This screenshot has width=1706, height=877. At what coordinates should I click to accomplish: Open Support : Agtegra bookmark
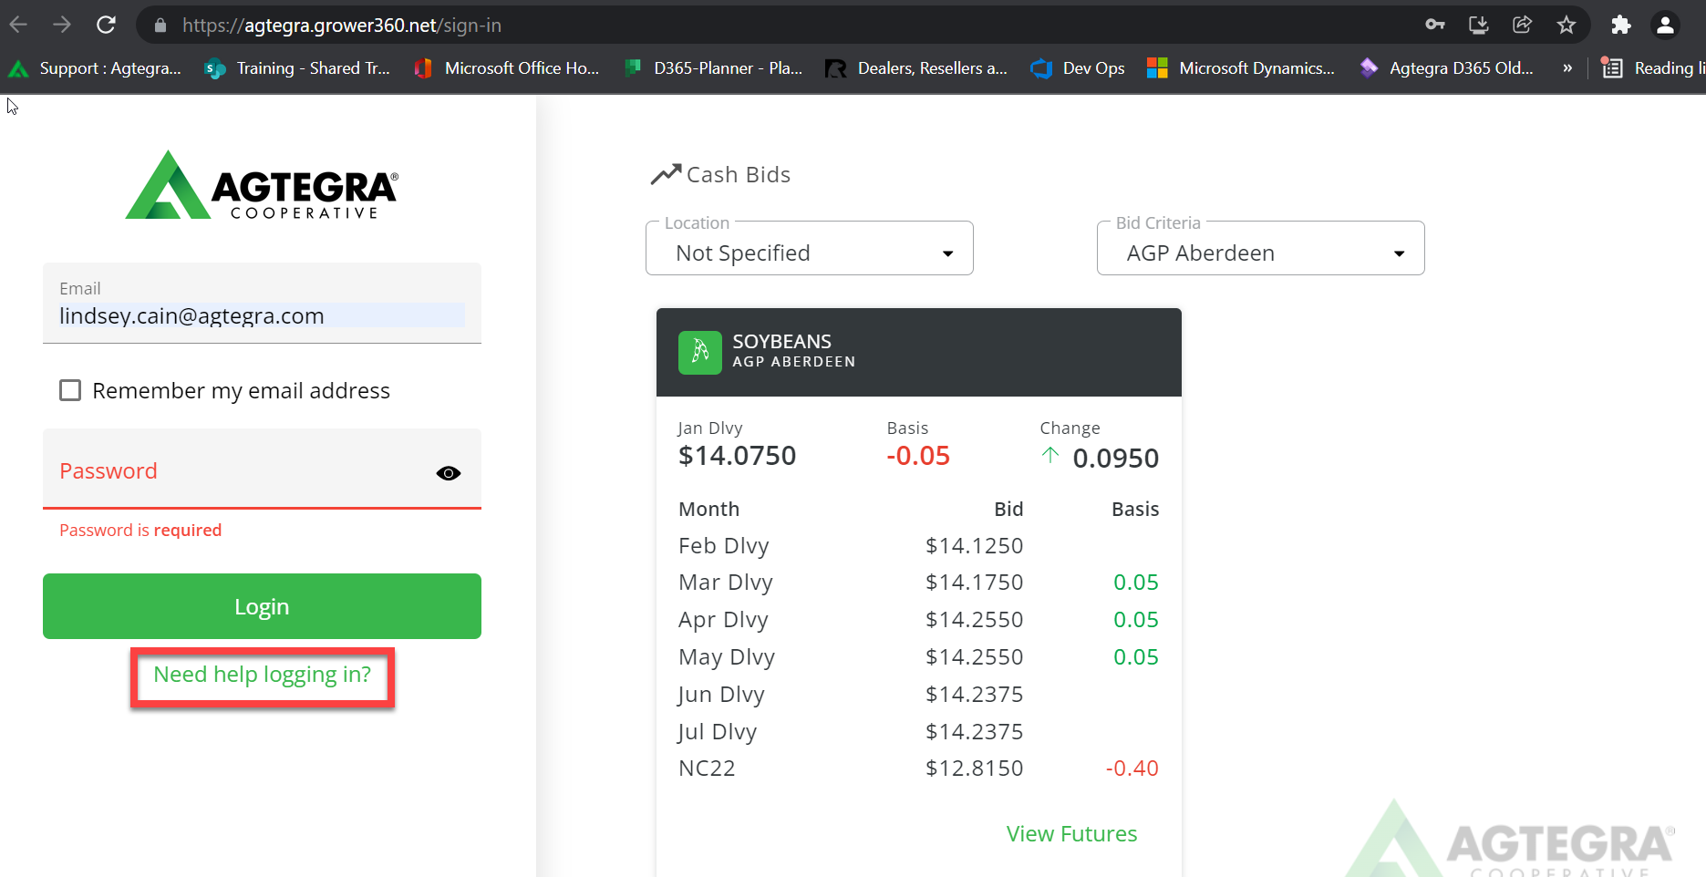(x=95, y=68)
